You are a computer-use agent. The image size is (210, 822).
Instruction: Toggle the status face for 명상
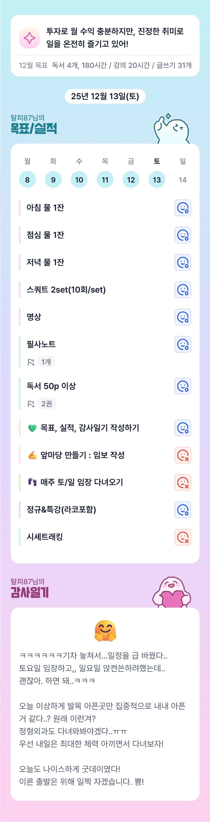pyautogui.click(x=183, y=317)
